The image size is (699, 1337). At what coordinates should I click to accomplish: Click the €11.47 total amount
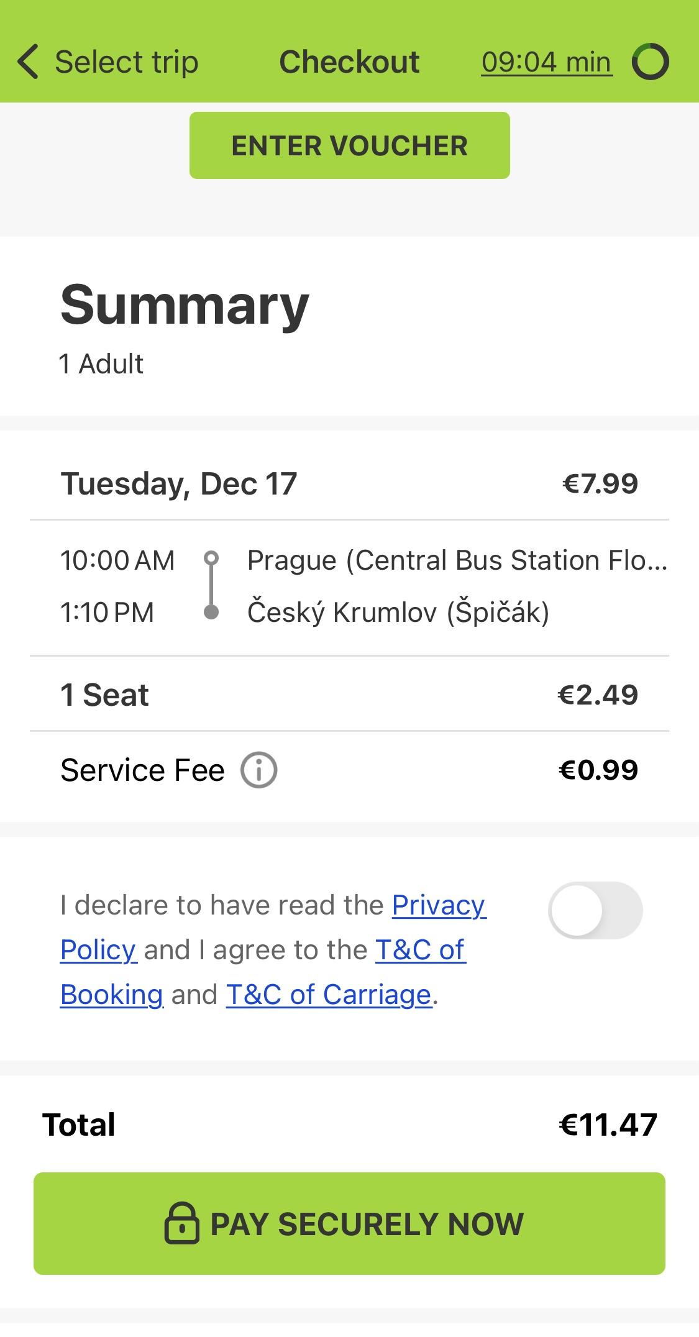coord(608,1125)
